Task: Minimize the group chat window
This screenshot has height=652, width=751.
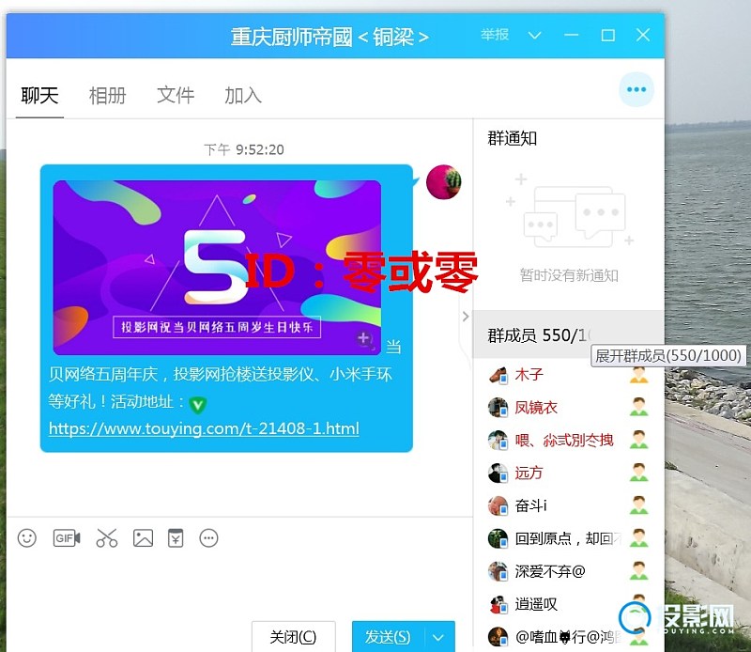Action: 571,35
